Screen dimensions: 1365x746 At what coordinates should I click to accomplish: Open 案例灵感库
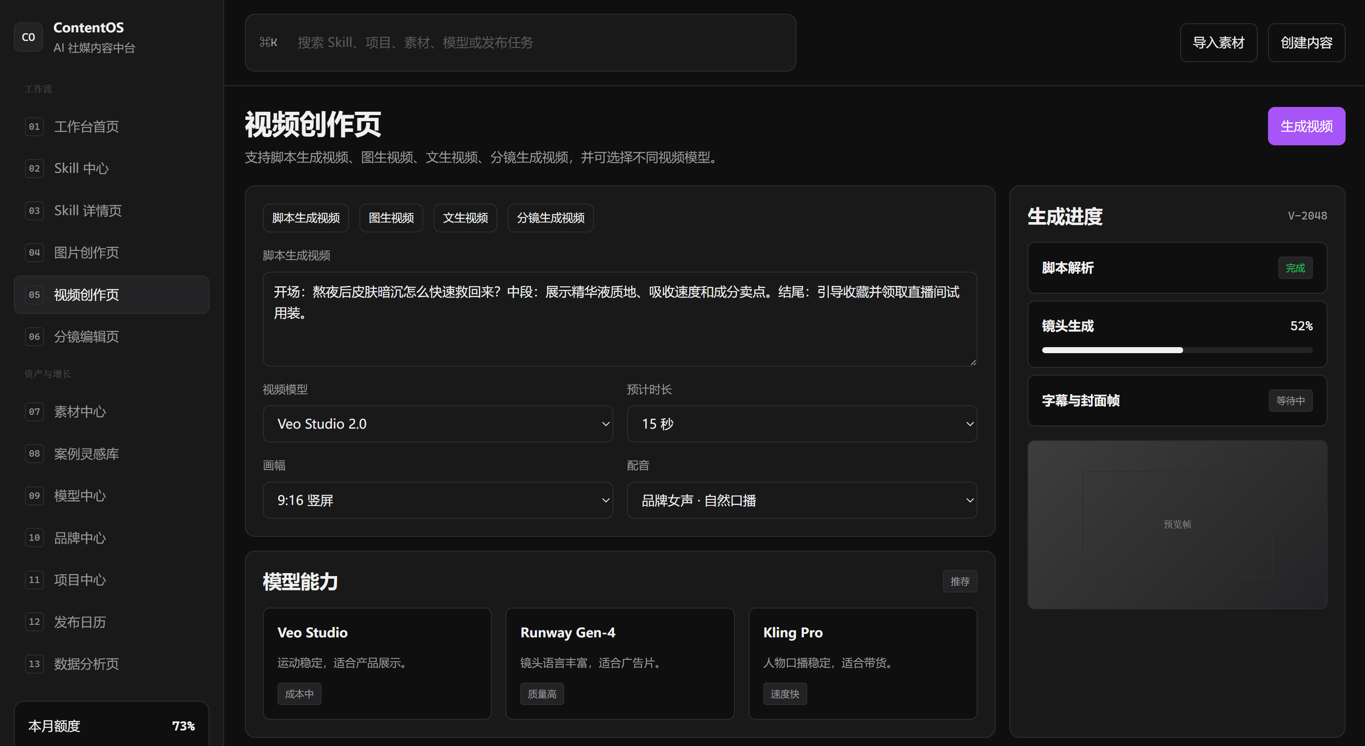111,453
